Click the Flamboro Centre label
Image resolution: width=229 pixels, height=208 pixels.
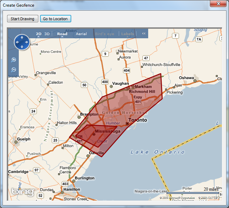[68, 170]
